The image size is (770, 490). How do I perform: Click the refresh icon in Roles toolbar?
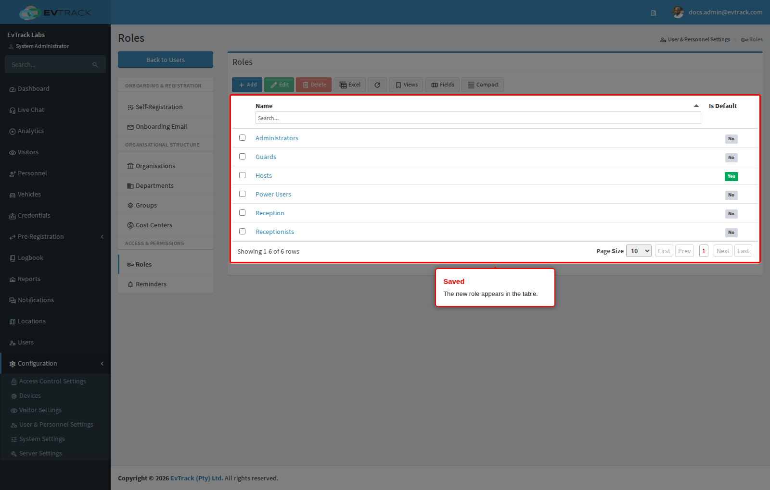377,85
